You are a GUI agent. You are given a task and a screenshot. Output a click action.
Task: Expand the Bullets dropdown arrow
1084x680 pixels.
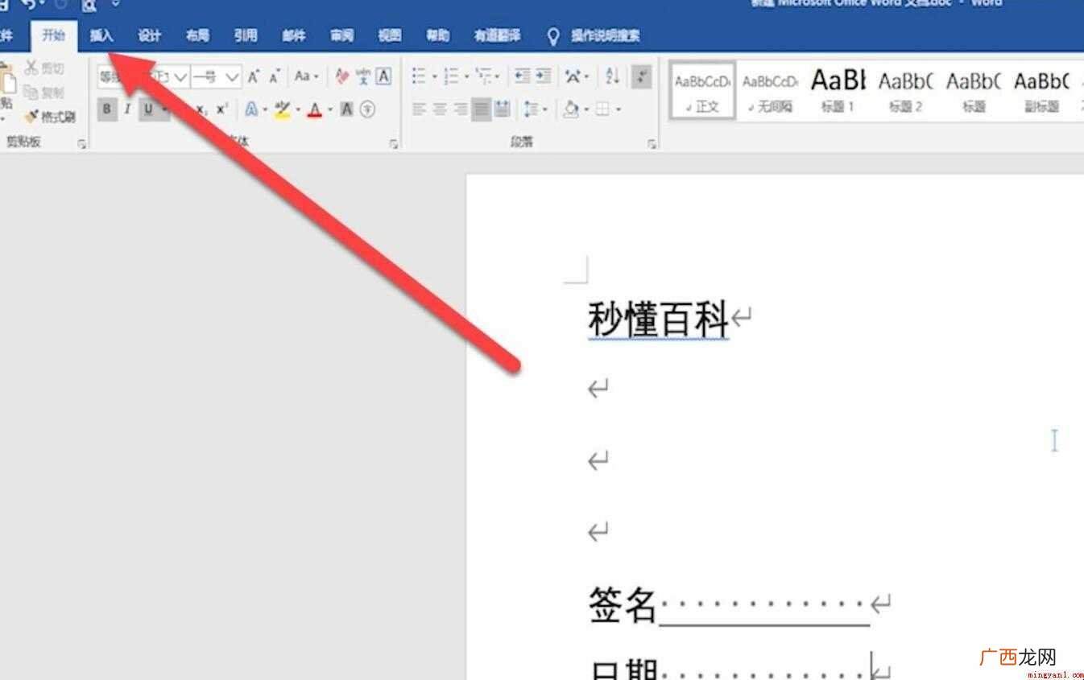point(434,77)
